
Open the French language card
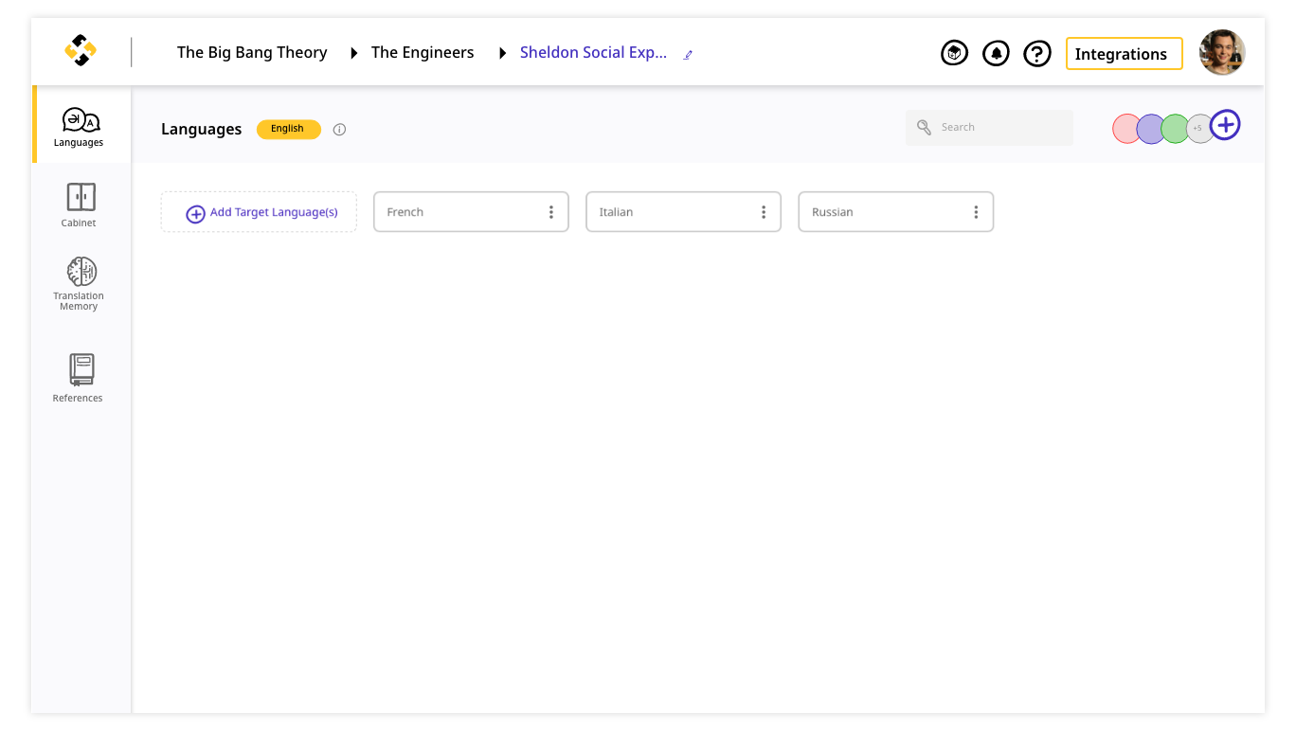tap(471, 212)
